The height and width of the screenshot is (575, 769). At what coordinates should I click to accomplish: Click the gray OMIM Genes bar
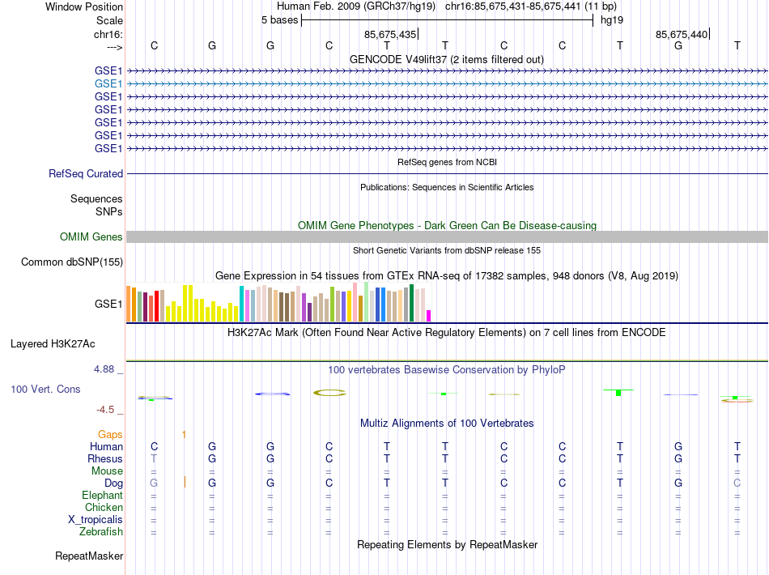(x=447, y=237)
